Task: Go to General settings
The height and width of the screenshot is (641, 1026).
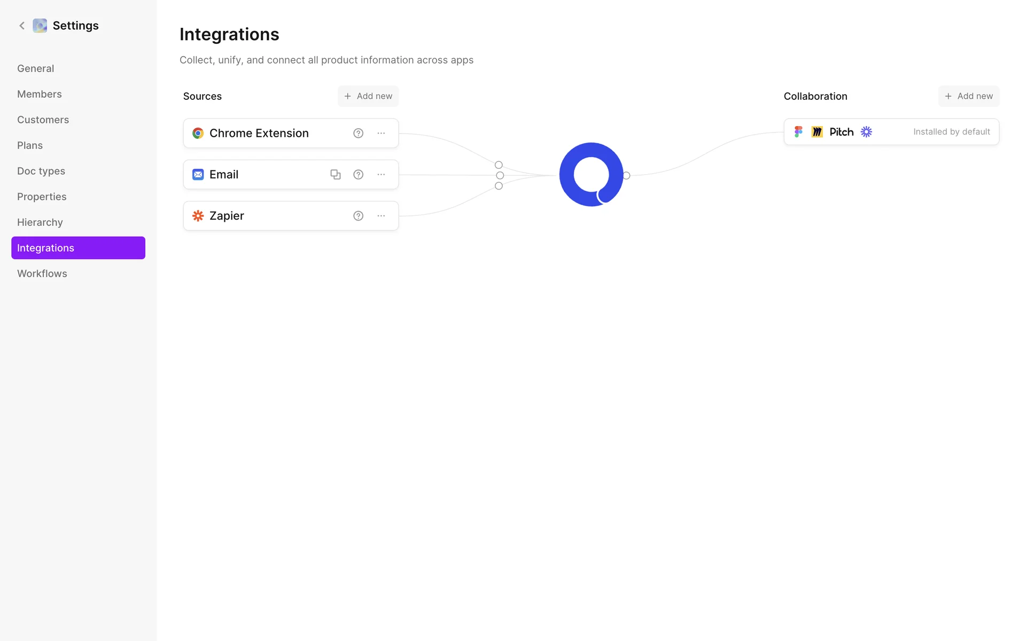Action: click(36, 68)
